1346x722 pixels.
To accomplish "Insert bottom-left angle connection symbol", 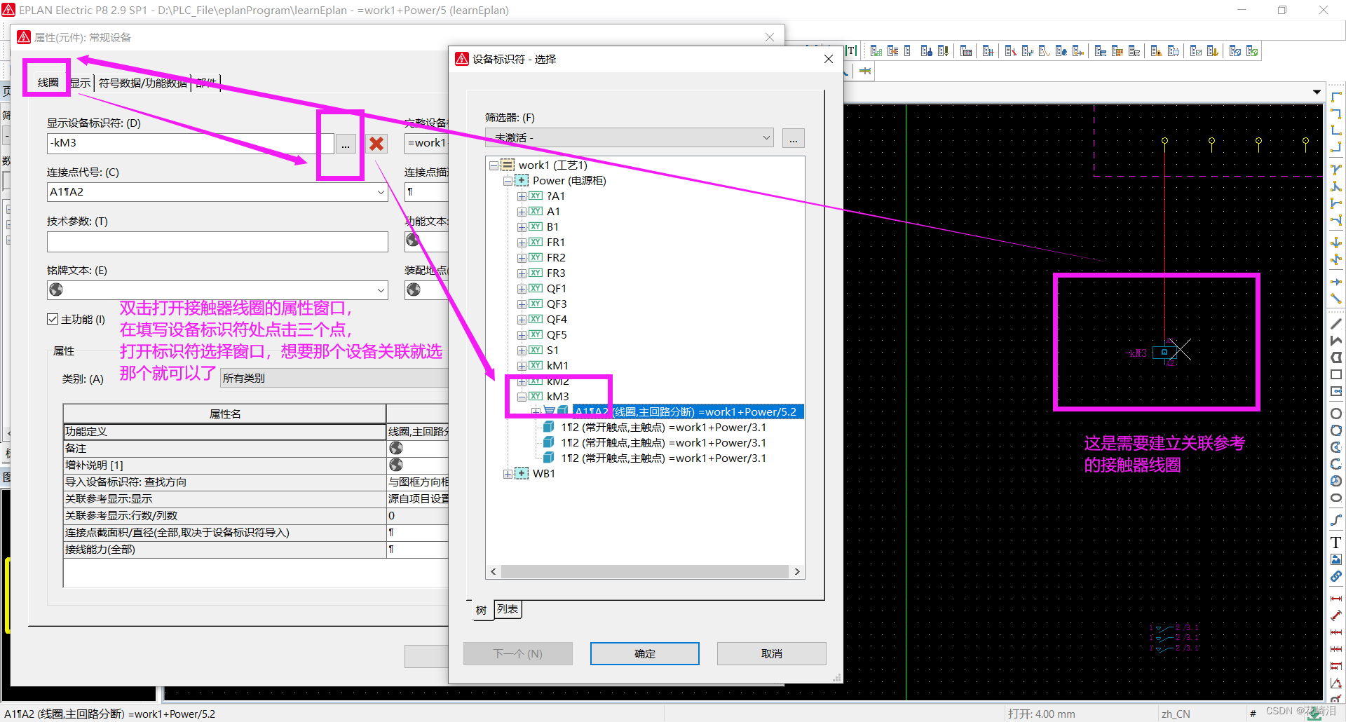I will (x=1336, y=130).
